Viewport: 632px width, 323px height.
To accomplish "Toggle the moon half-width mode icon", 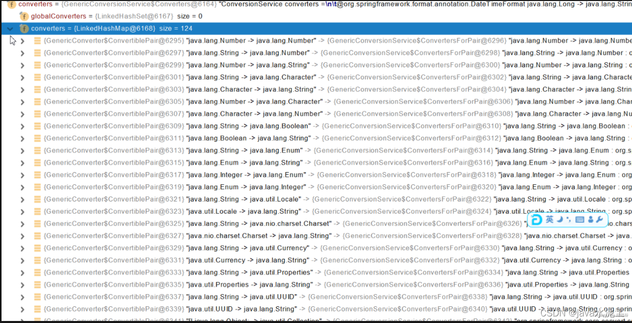I will tap(560, 220).
